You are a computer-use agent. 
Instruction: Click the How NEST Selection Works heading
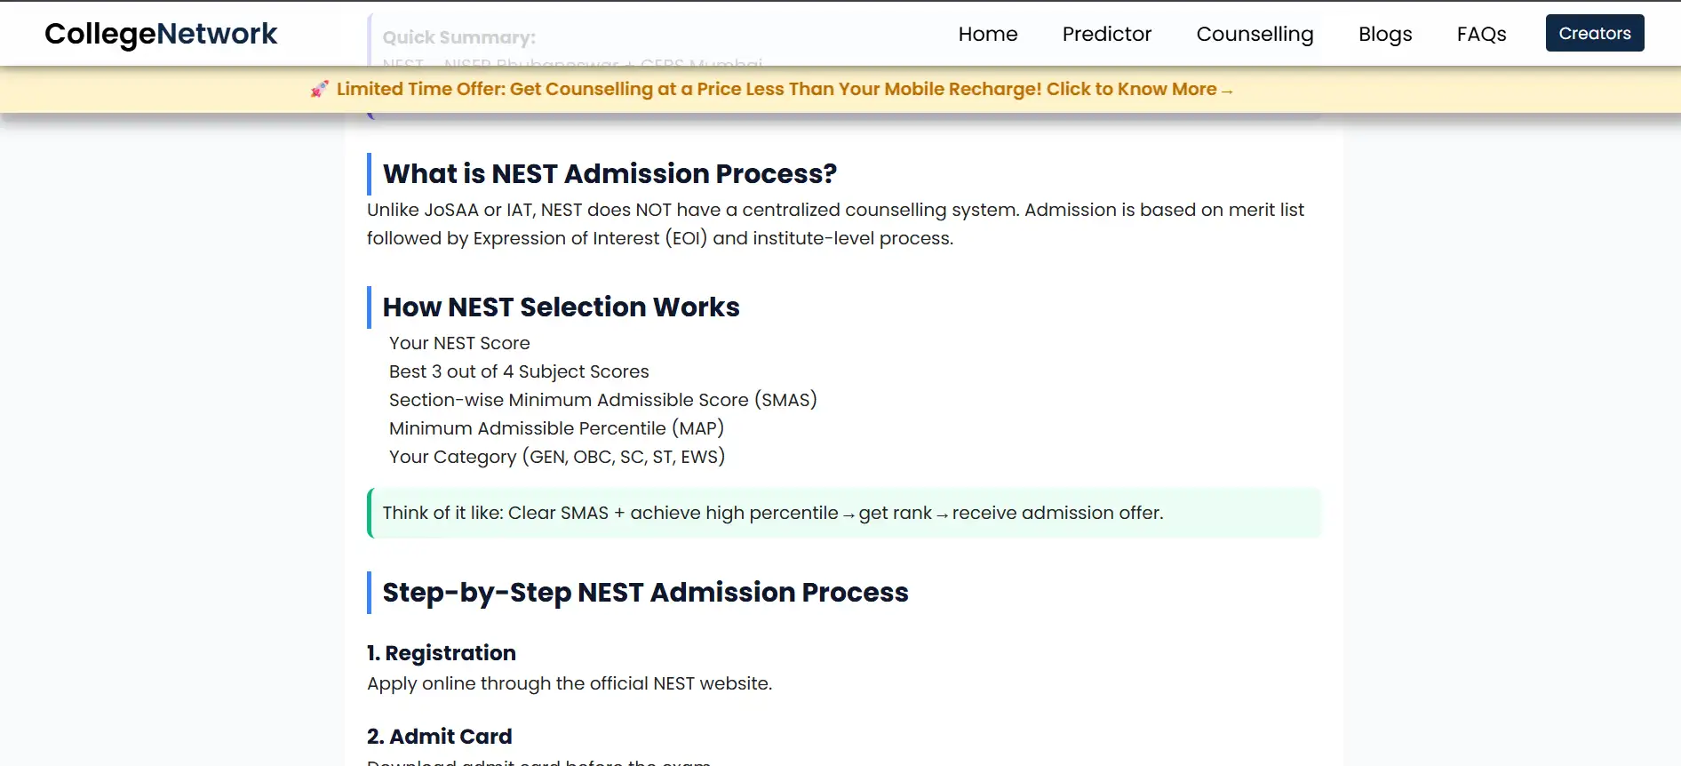pos(561,307)
